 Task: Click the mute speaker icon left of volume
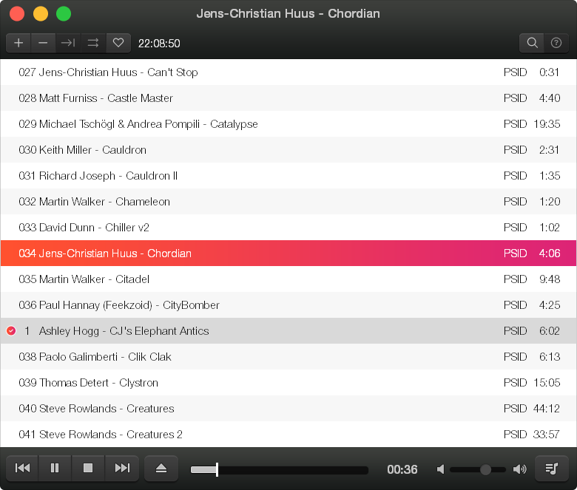441,469
